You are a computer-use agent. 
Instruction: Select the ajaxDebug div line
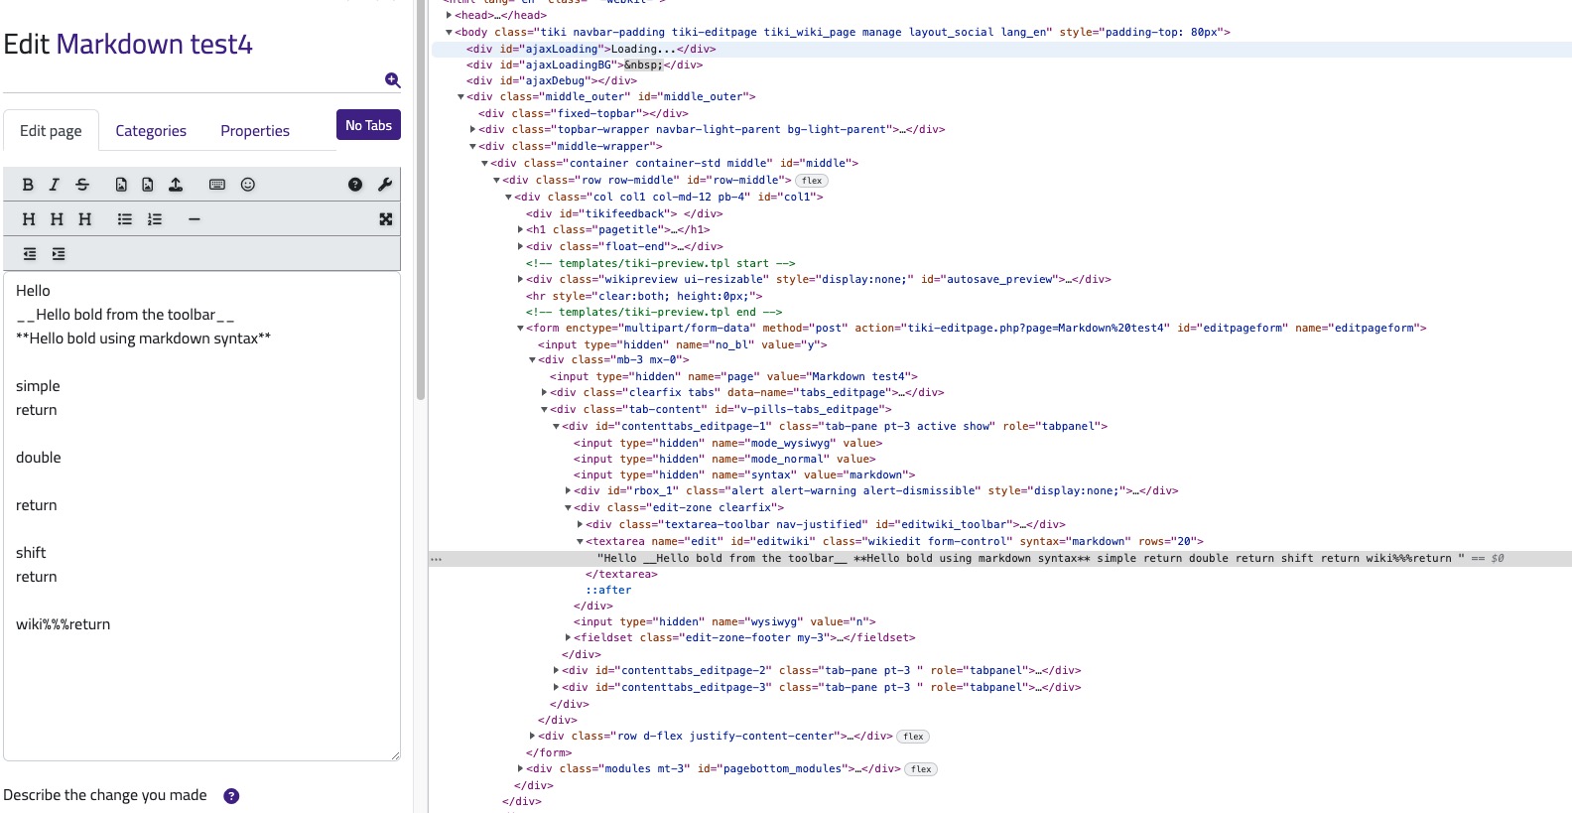[x=552, y=80]
